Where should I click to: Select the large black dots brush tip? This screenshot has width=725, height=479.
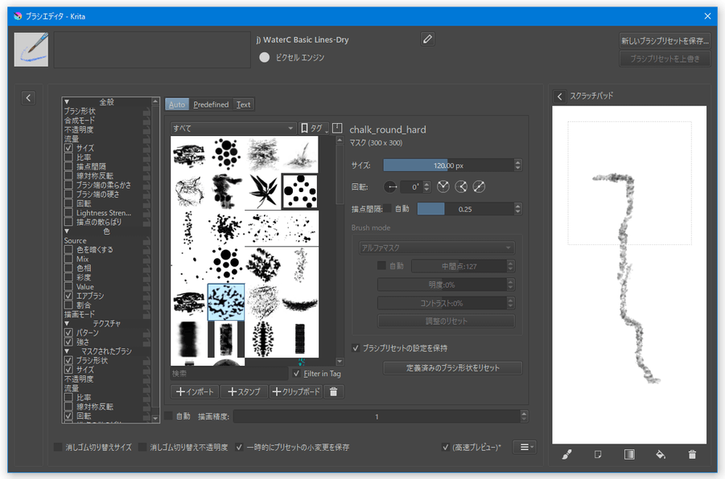click(x=226, y=154)
